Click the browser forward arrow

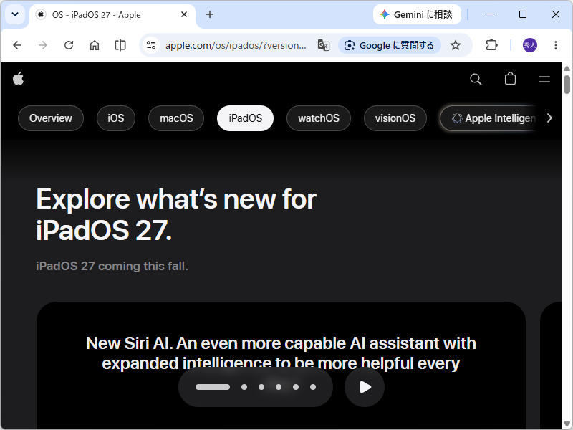(x=43, y=45)
